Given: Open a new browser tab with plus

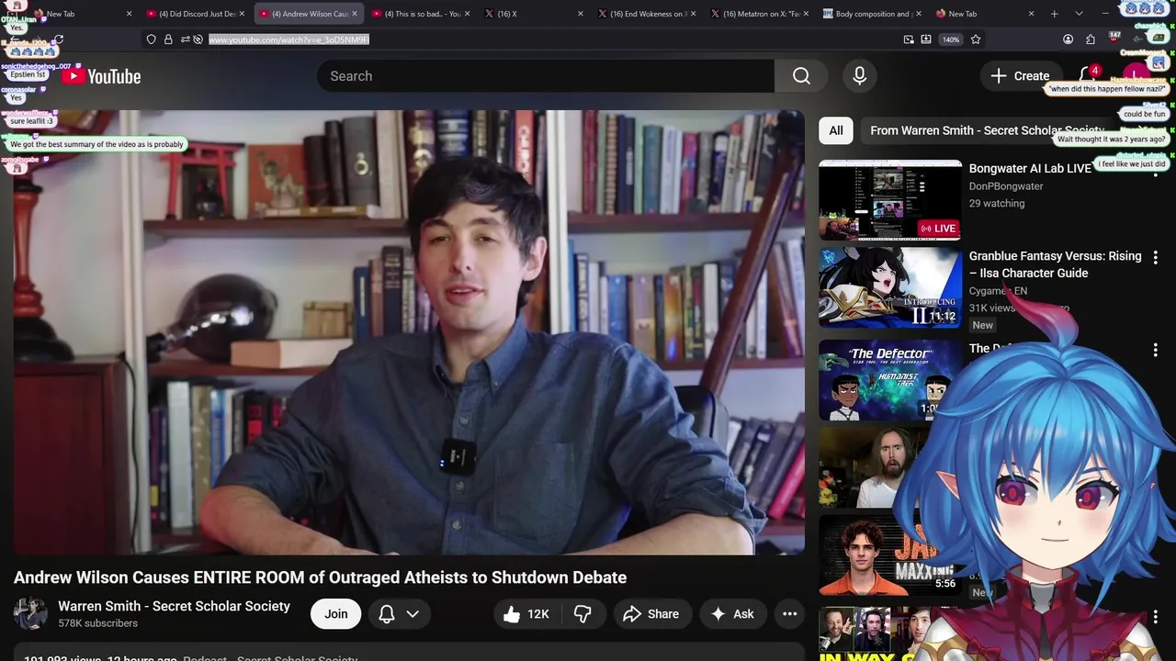Looking at the screenshot, I should 1054,14.
